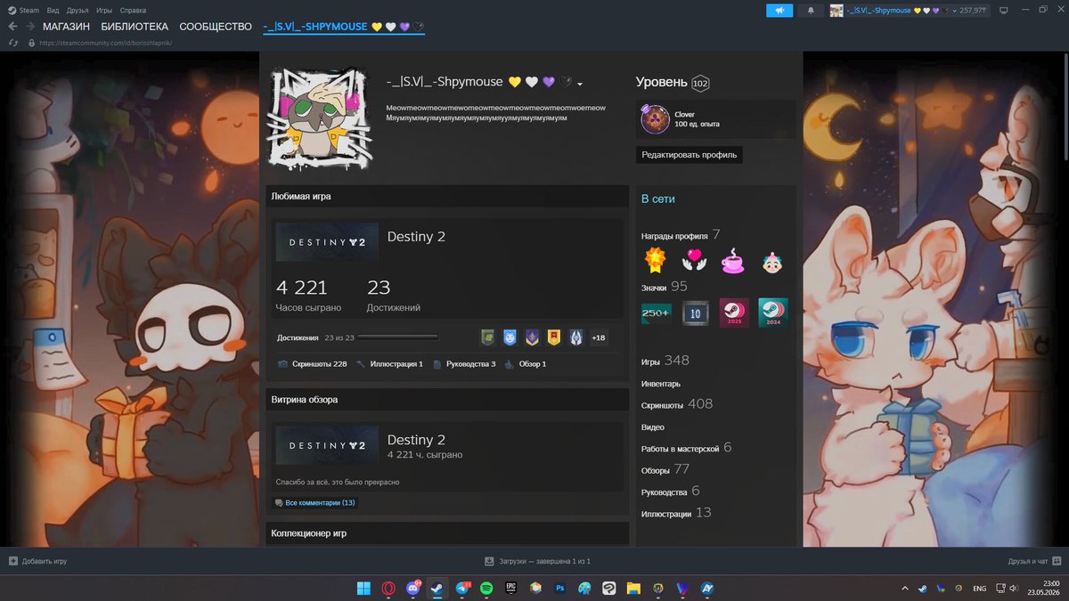This screenshot has height=601, width=1069.
Task: Expand the arrow next to profile name
Action: coord(580,85)
